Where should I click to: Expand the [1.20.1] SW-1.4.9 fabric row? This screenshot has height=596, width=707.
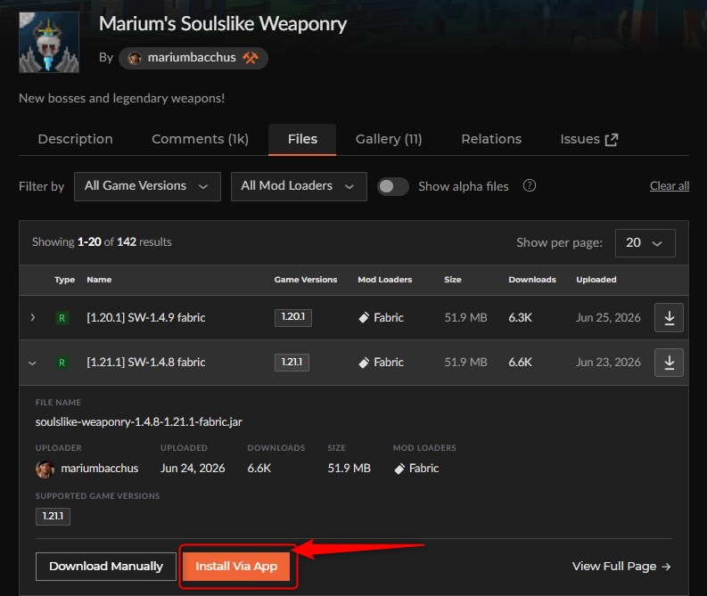[32, 317]
